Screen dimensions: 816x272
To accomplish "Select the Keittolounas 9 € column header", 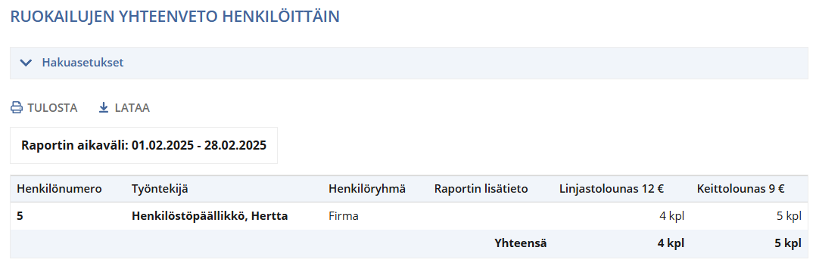I will pyautogui.click(x=740, y=189).
